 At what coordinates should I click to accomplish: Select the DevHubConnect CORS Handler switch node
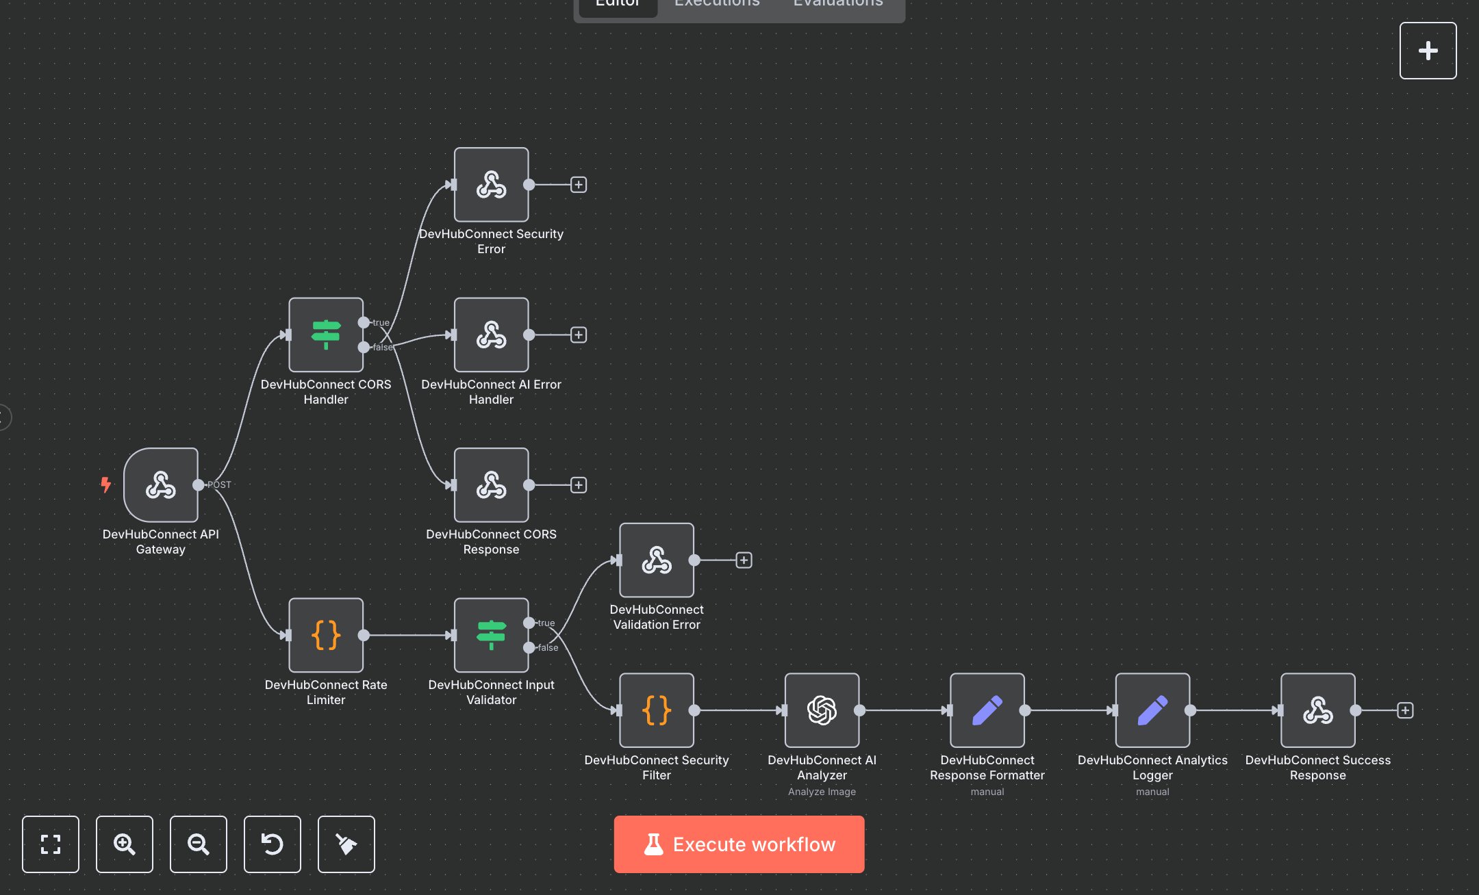[326, 335]
